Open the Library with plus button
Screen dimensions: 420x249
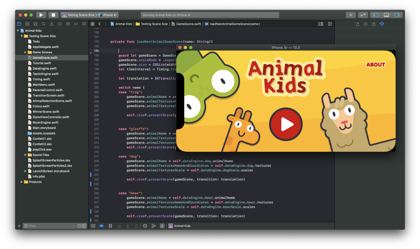click(351, 15)
